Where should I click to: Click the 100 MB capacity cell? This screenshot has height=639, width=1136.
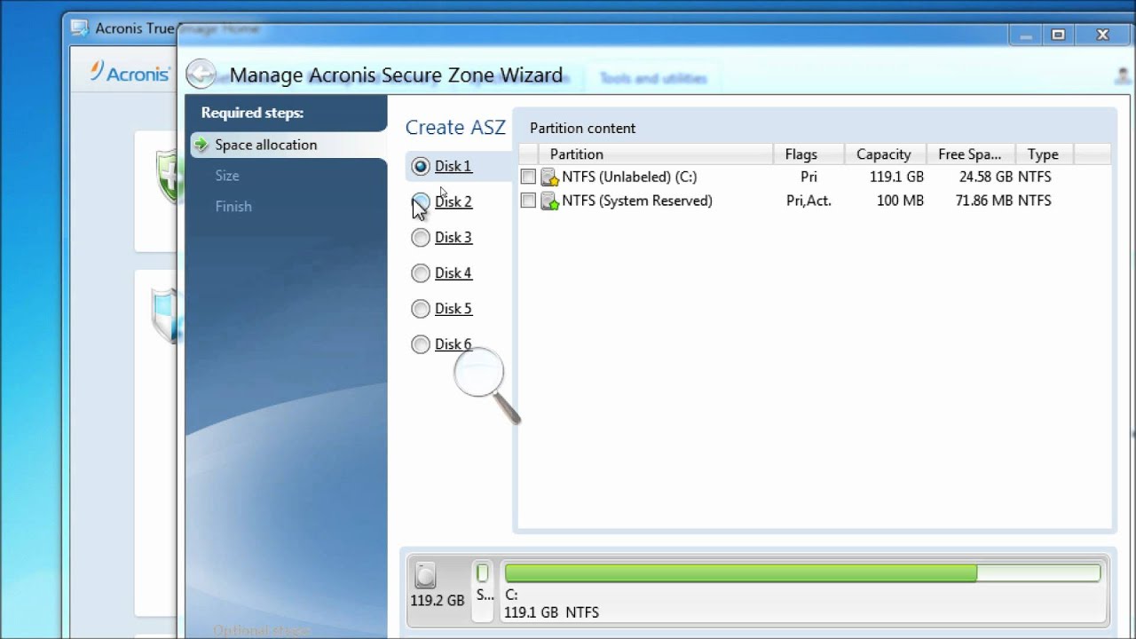click(900, 201)
